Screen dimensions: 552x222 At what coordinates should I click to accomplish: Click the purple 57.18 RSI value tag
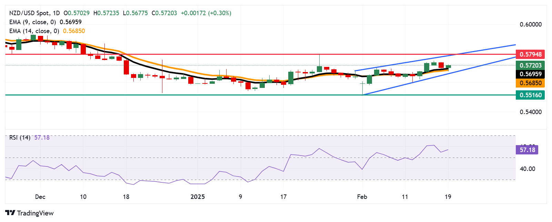click(x=527, y=150)
